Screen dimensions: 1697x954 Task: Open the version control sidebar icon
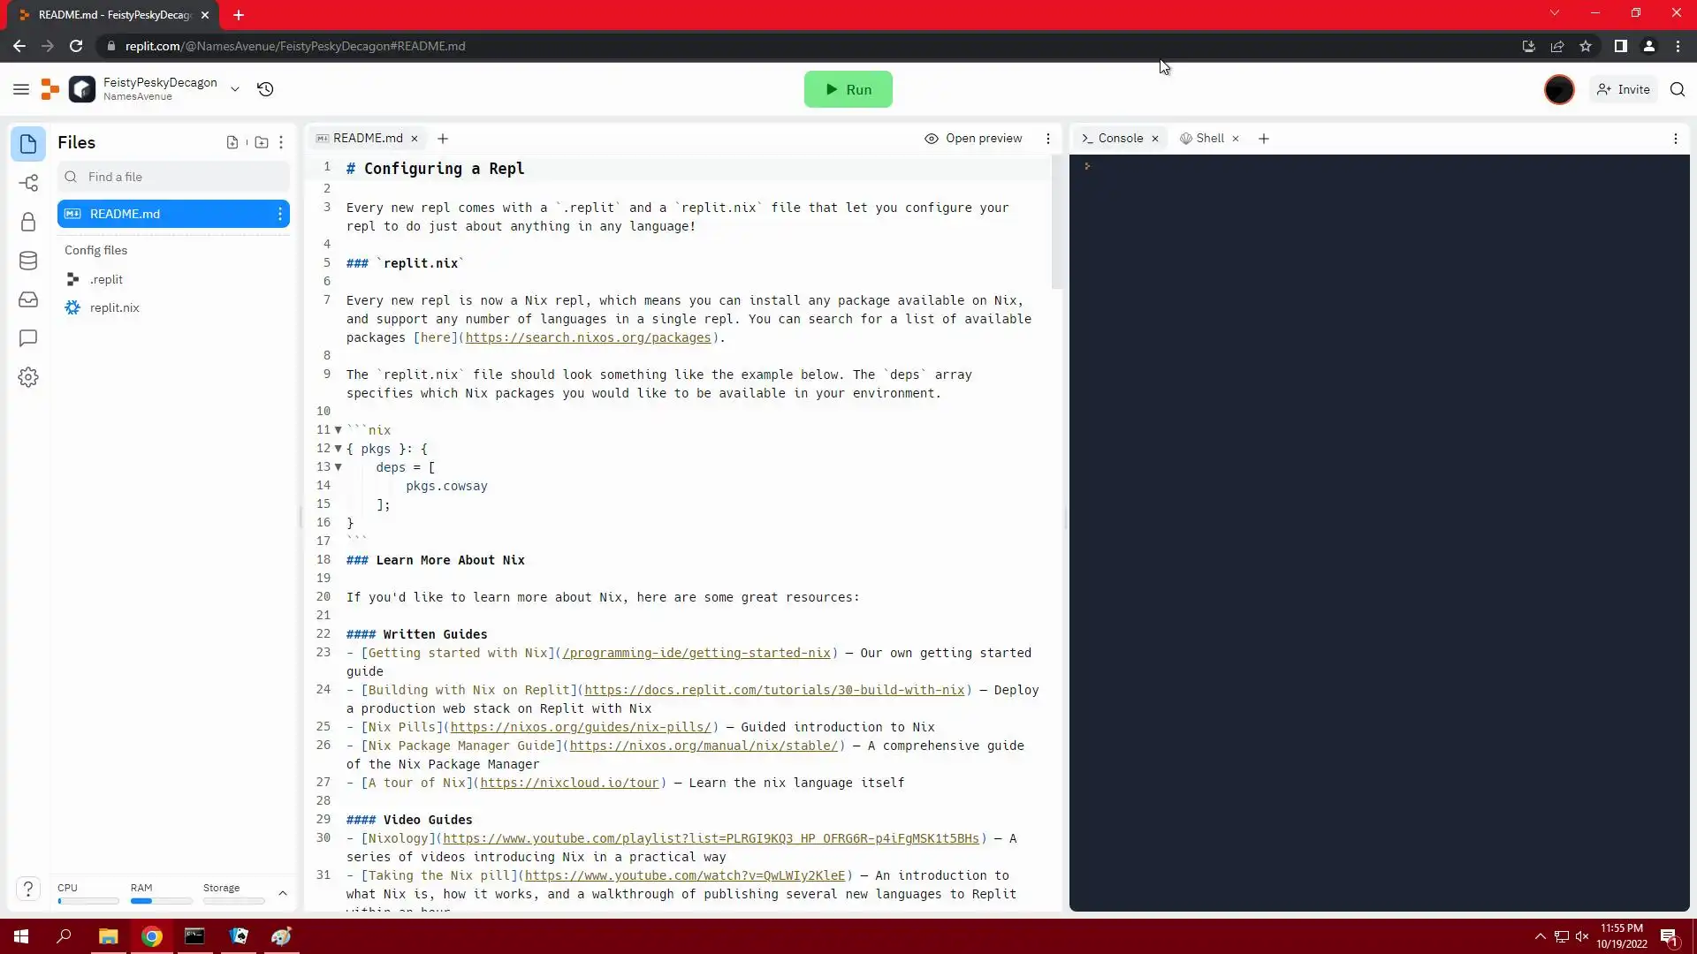click(x=28, y=183)
